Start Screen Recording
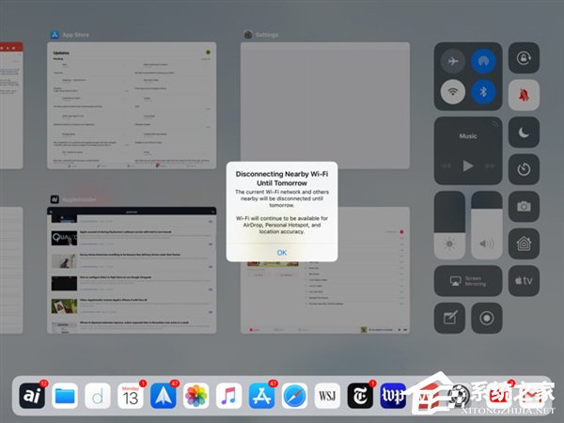564x423 pixels. point(487,317)
